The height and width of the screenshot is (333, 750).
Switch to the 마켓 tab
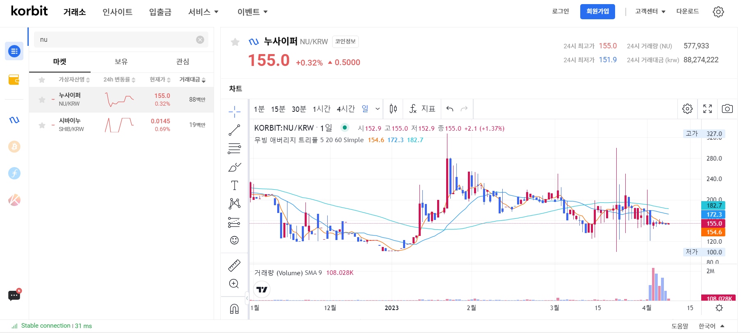[x=60, y=62]
